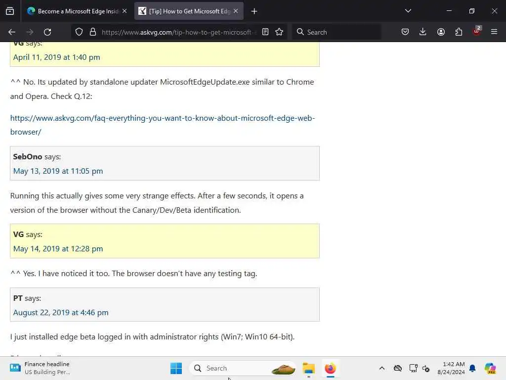This screenshot has height=380, width=506.
Task: Open the Firefox View icon
Action: (x=10, y=11)
